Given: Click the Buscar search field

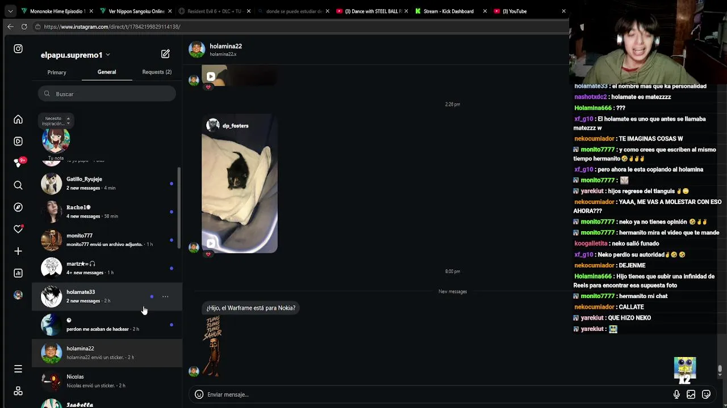Looking at the screenshot, I should [x=107, y=94].
